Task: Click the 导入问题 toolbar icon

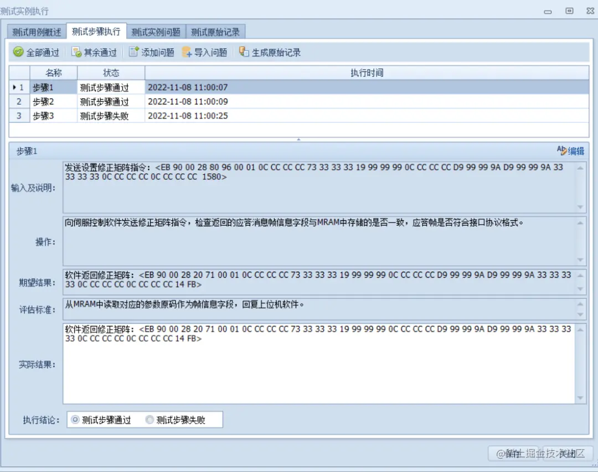Action: pyautogui.click(x=187, y=52)
